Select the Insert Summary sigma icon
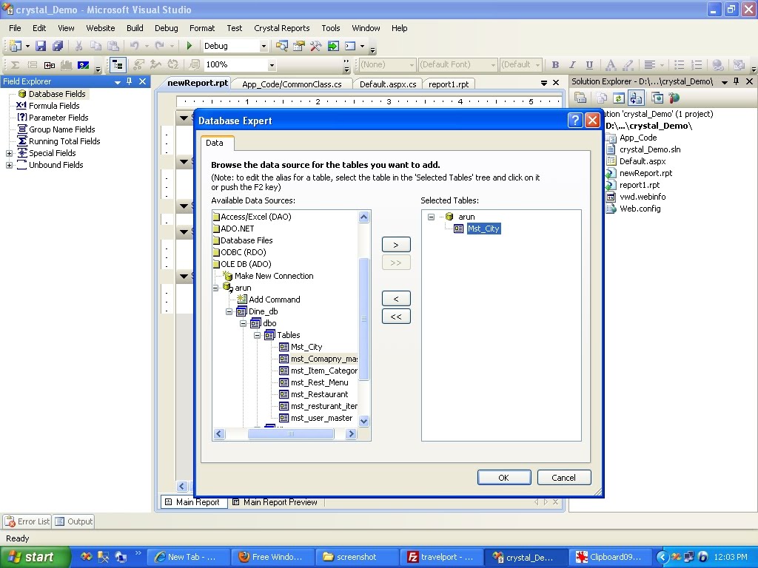Viewport: 758px width, 568px height. [14, 64]
